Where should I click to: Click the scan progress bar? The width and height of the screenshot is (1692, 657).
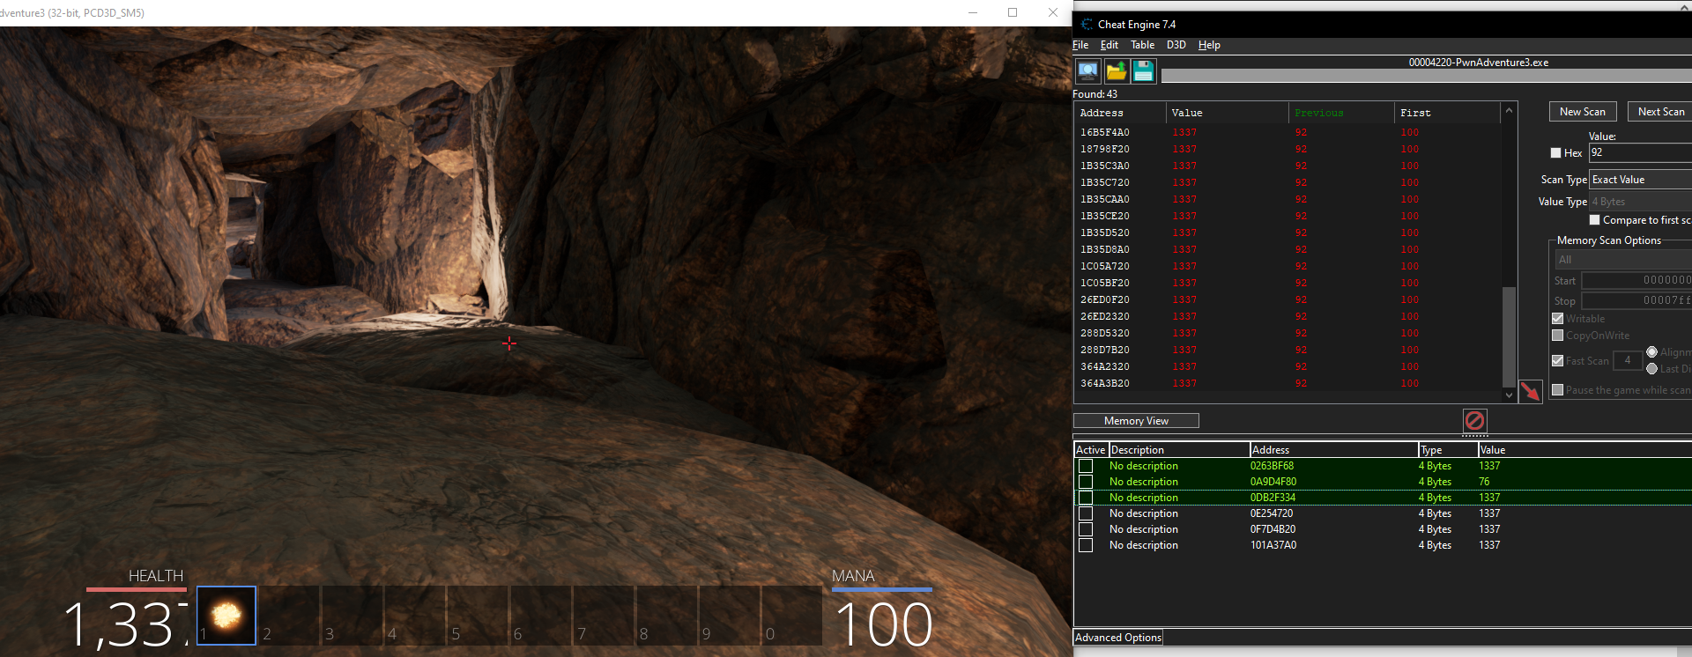pyautogui.click(x=1426, y=76)
